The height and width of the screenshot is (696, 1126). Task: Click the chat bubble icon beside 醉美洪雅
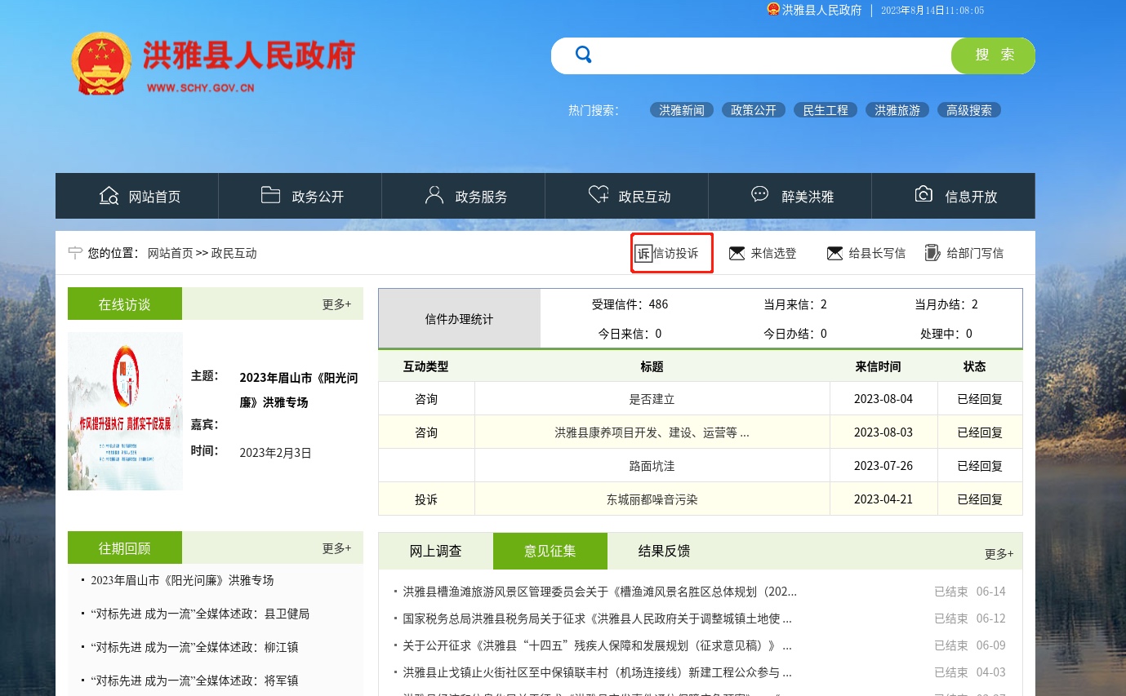[760, 194]
